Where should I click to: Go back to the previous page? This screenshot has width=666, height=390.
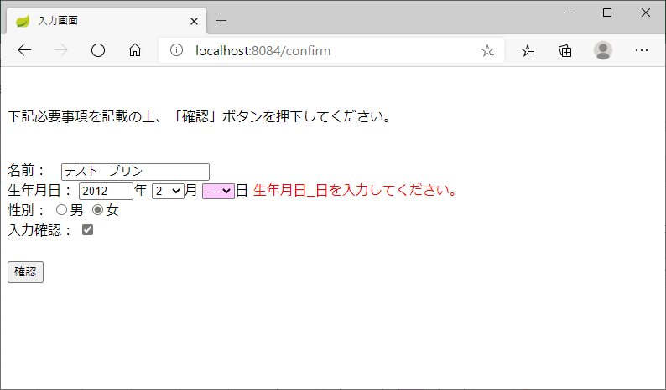coord(24,50)
